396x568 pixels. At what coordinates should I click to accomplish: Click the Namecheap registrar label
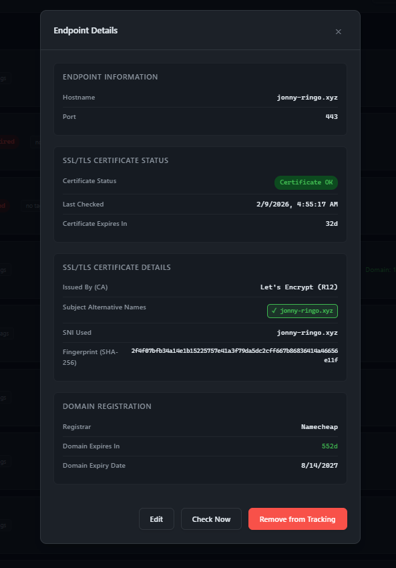coord(320,426)
